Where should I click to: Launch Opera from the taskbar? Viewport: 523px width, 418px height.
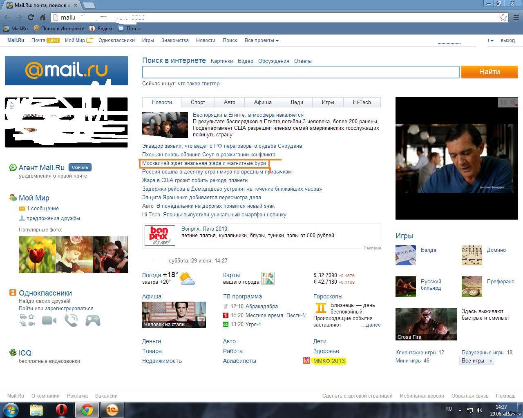click(x=61, y=410)
